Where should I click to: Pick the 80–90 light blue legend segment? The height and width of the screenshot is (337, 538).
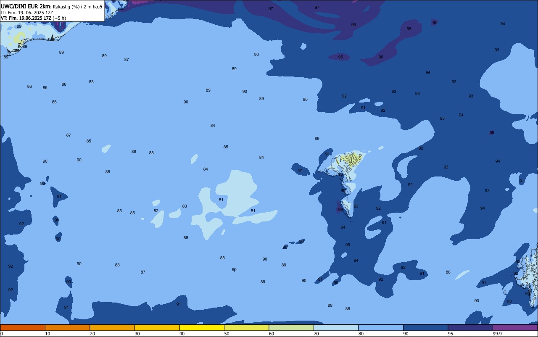(x=381, y=327)
